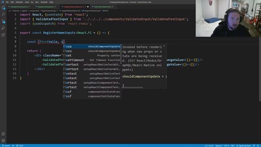Image resolution: width=261 pixels, height=147 pixels.
Task: Open the Accounts menu icon
Action: [3, 134]
